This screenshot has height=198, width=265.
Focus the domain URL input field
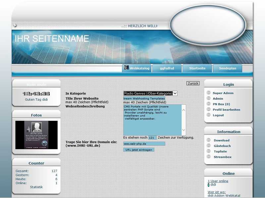coord(144,144)
